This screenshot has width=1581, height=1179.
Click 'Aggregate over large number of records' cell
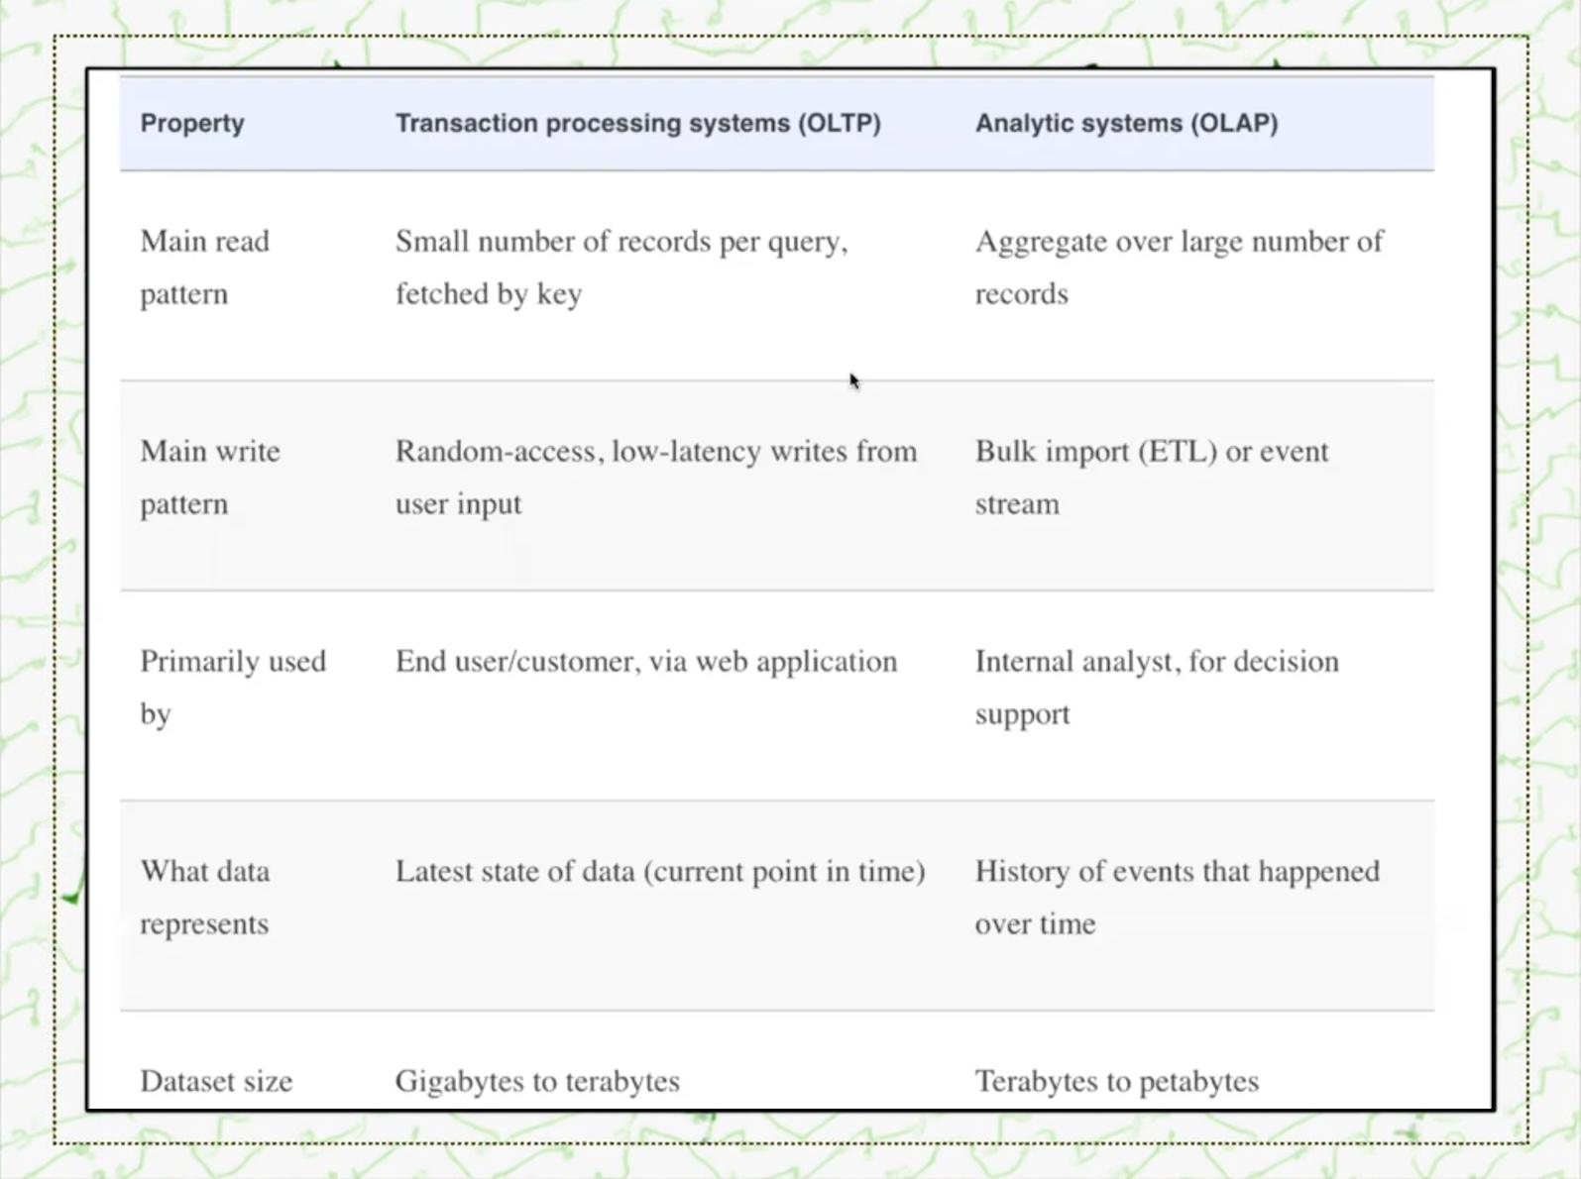[1180, 268]
